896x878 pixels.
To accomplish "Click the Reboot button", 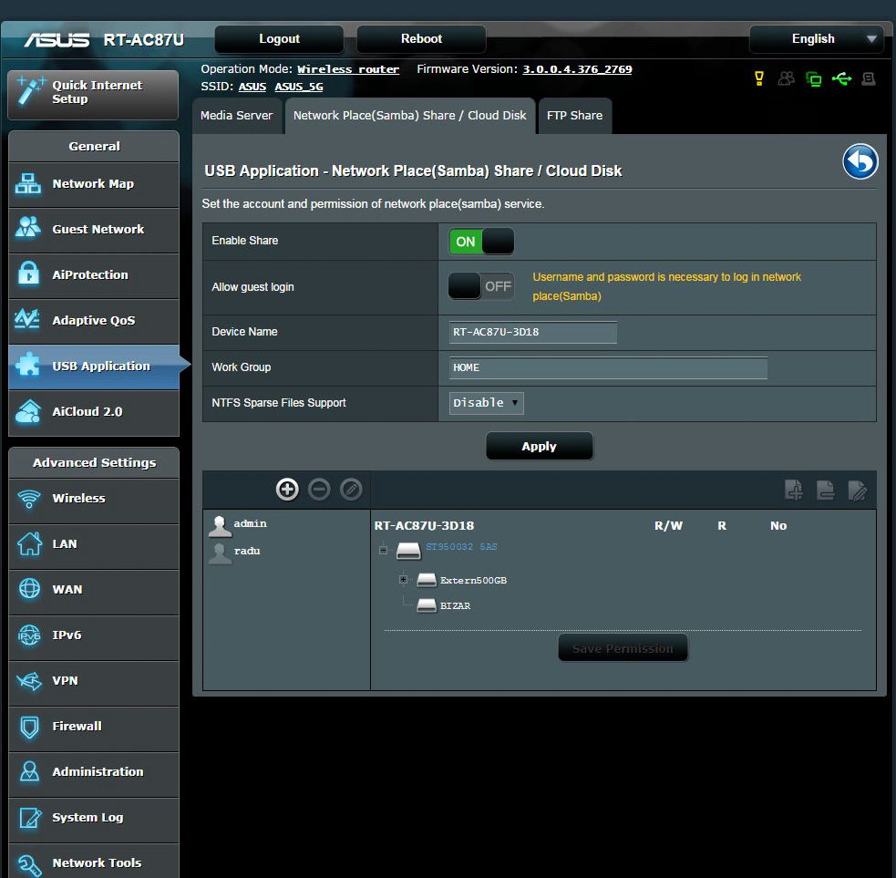I will coord(421,39).
